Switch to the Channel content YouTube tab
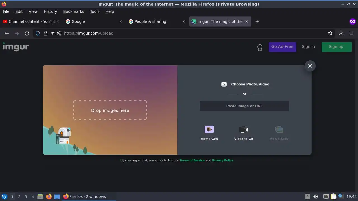 click(x=31, y=21)
